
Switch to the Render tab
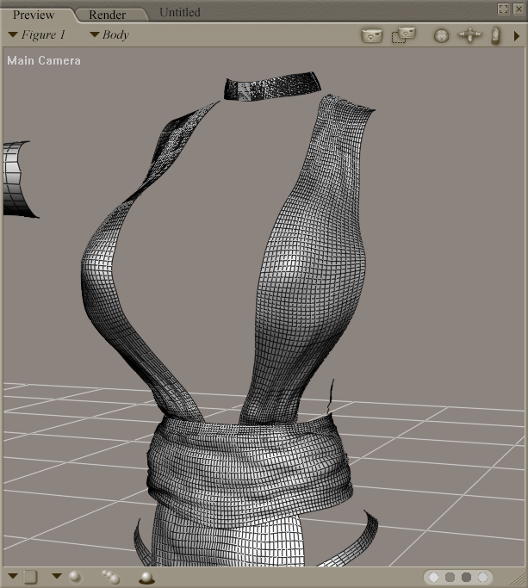pos(108,15)
